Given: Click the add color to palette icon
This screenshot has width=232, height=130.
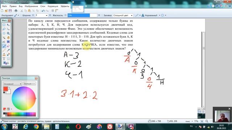Looking at the screenshot, I should coord(5,109).
